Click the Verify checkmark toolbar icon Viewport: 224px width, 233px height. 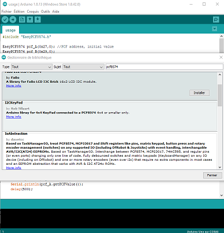coord(5,20)
